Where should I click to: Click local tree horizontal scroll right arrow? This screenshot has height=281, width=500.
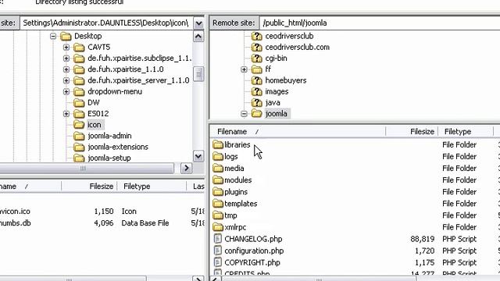pyautogui.click(x=186, y=168)
